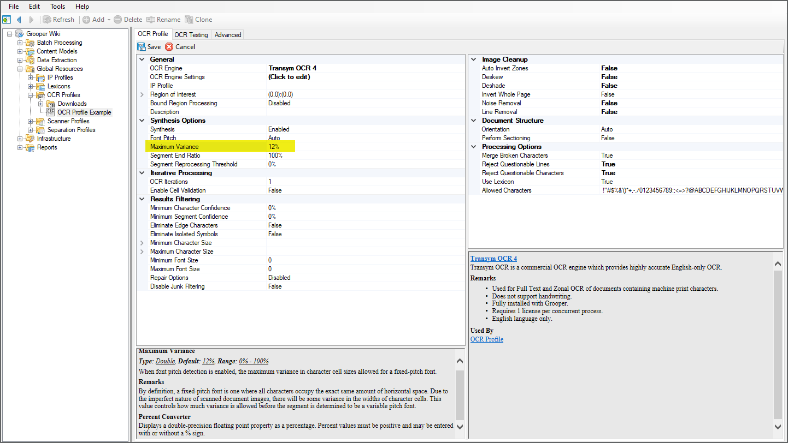This screenshot has width=788, height=443.
Task: Click the Clone toolbar button
Action: pos(198,20)
